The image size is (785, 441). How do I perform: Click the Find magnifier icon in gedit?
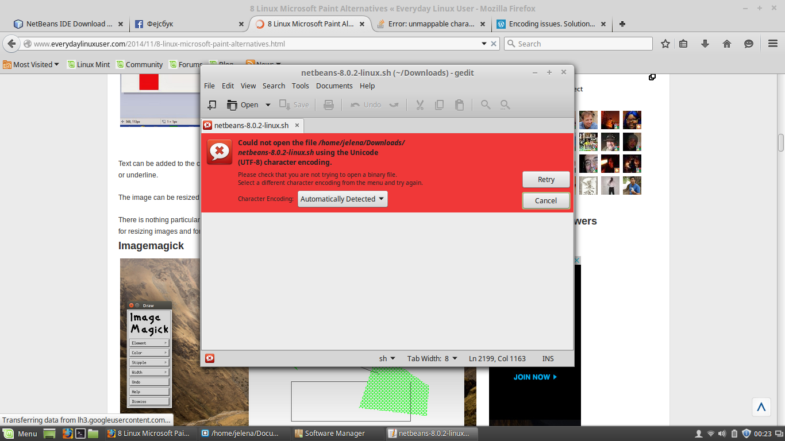click(486, 105)
